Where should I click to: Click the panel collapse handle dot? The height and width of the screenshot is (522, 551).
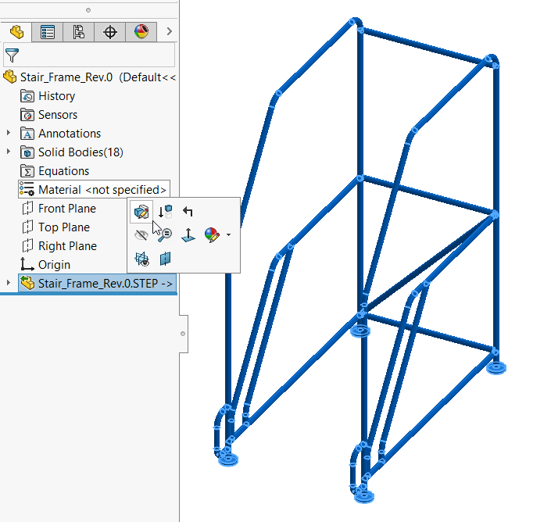[x=183, y=334]
